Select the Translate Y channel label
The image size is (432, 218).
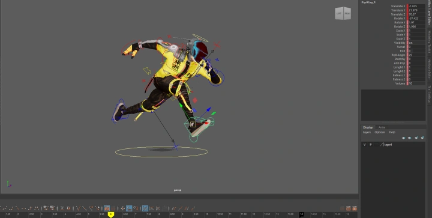[x=398, y=10]
